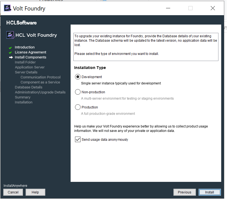Open installer Help
This screenshot has height=202, width=227.
35,192
